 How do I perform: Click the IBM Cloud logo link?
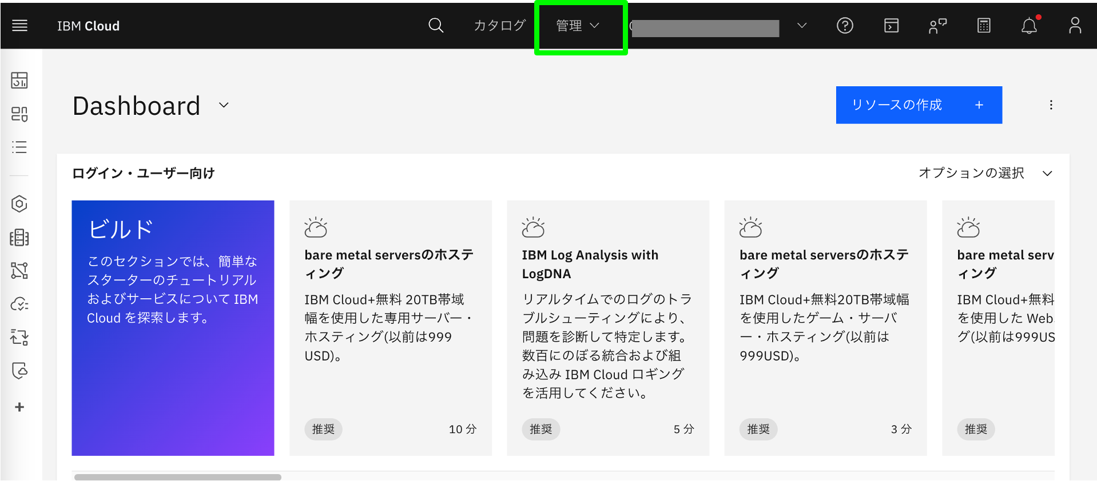click(x=88, y=26)
